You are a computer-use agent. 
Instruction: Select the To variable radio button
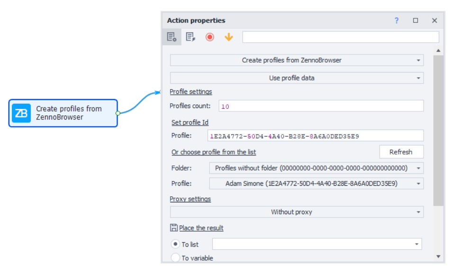pyautogui.click(x=175, y=258)
